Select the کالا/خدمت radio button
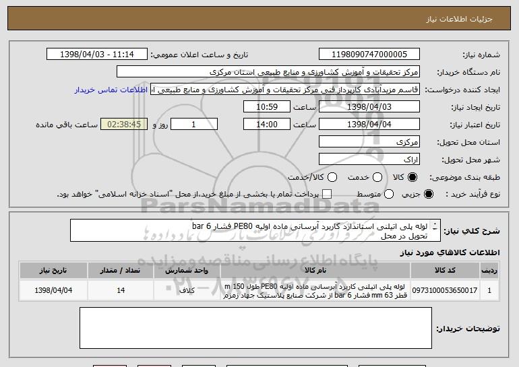 [332, 178]
